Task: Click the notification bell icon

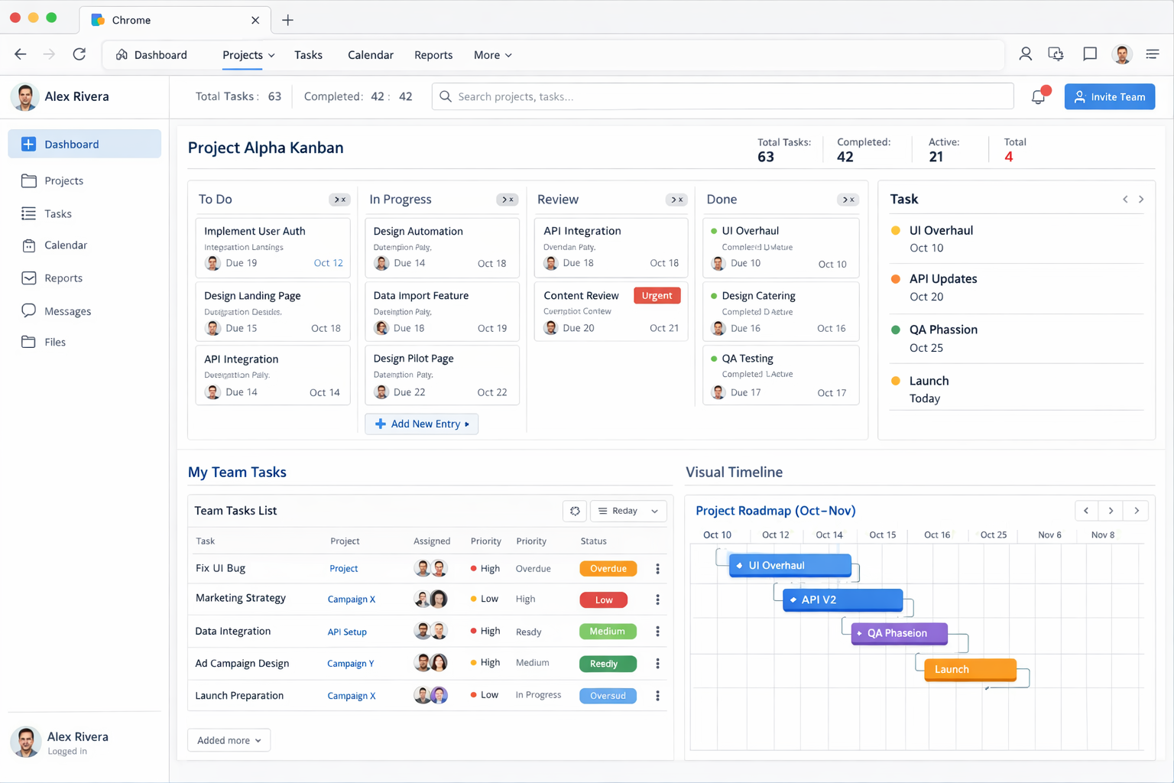Action: 1039,96
